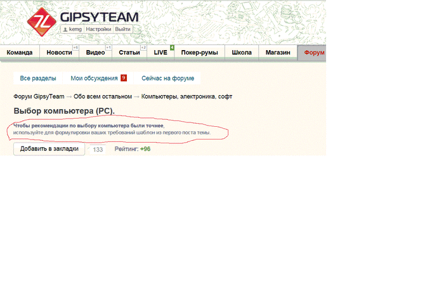Click Выйти to log out

(122, 29)
